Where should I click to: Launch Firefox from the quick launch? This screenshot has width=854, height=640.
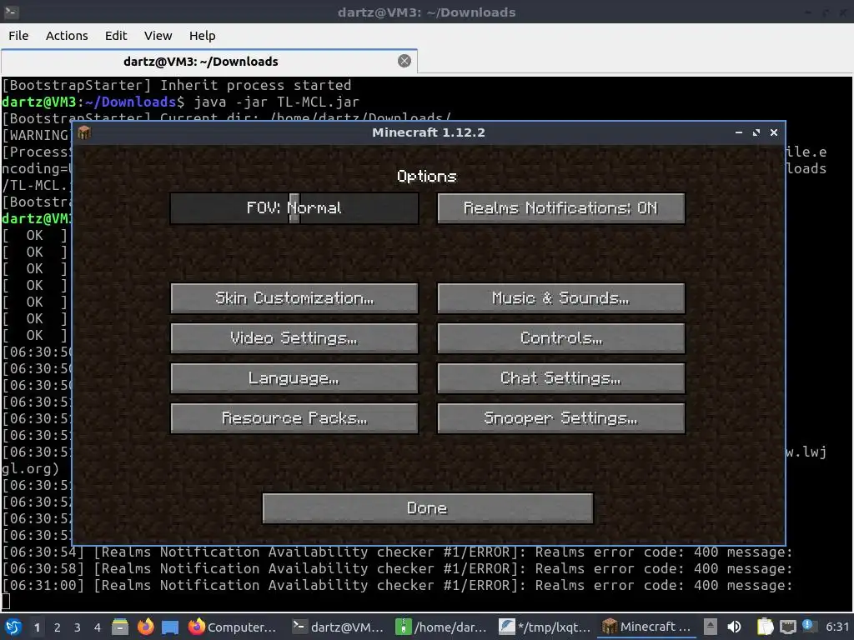(x=145, y=627)
